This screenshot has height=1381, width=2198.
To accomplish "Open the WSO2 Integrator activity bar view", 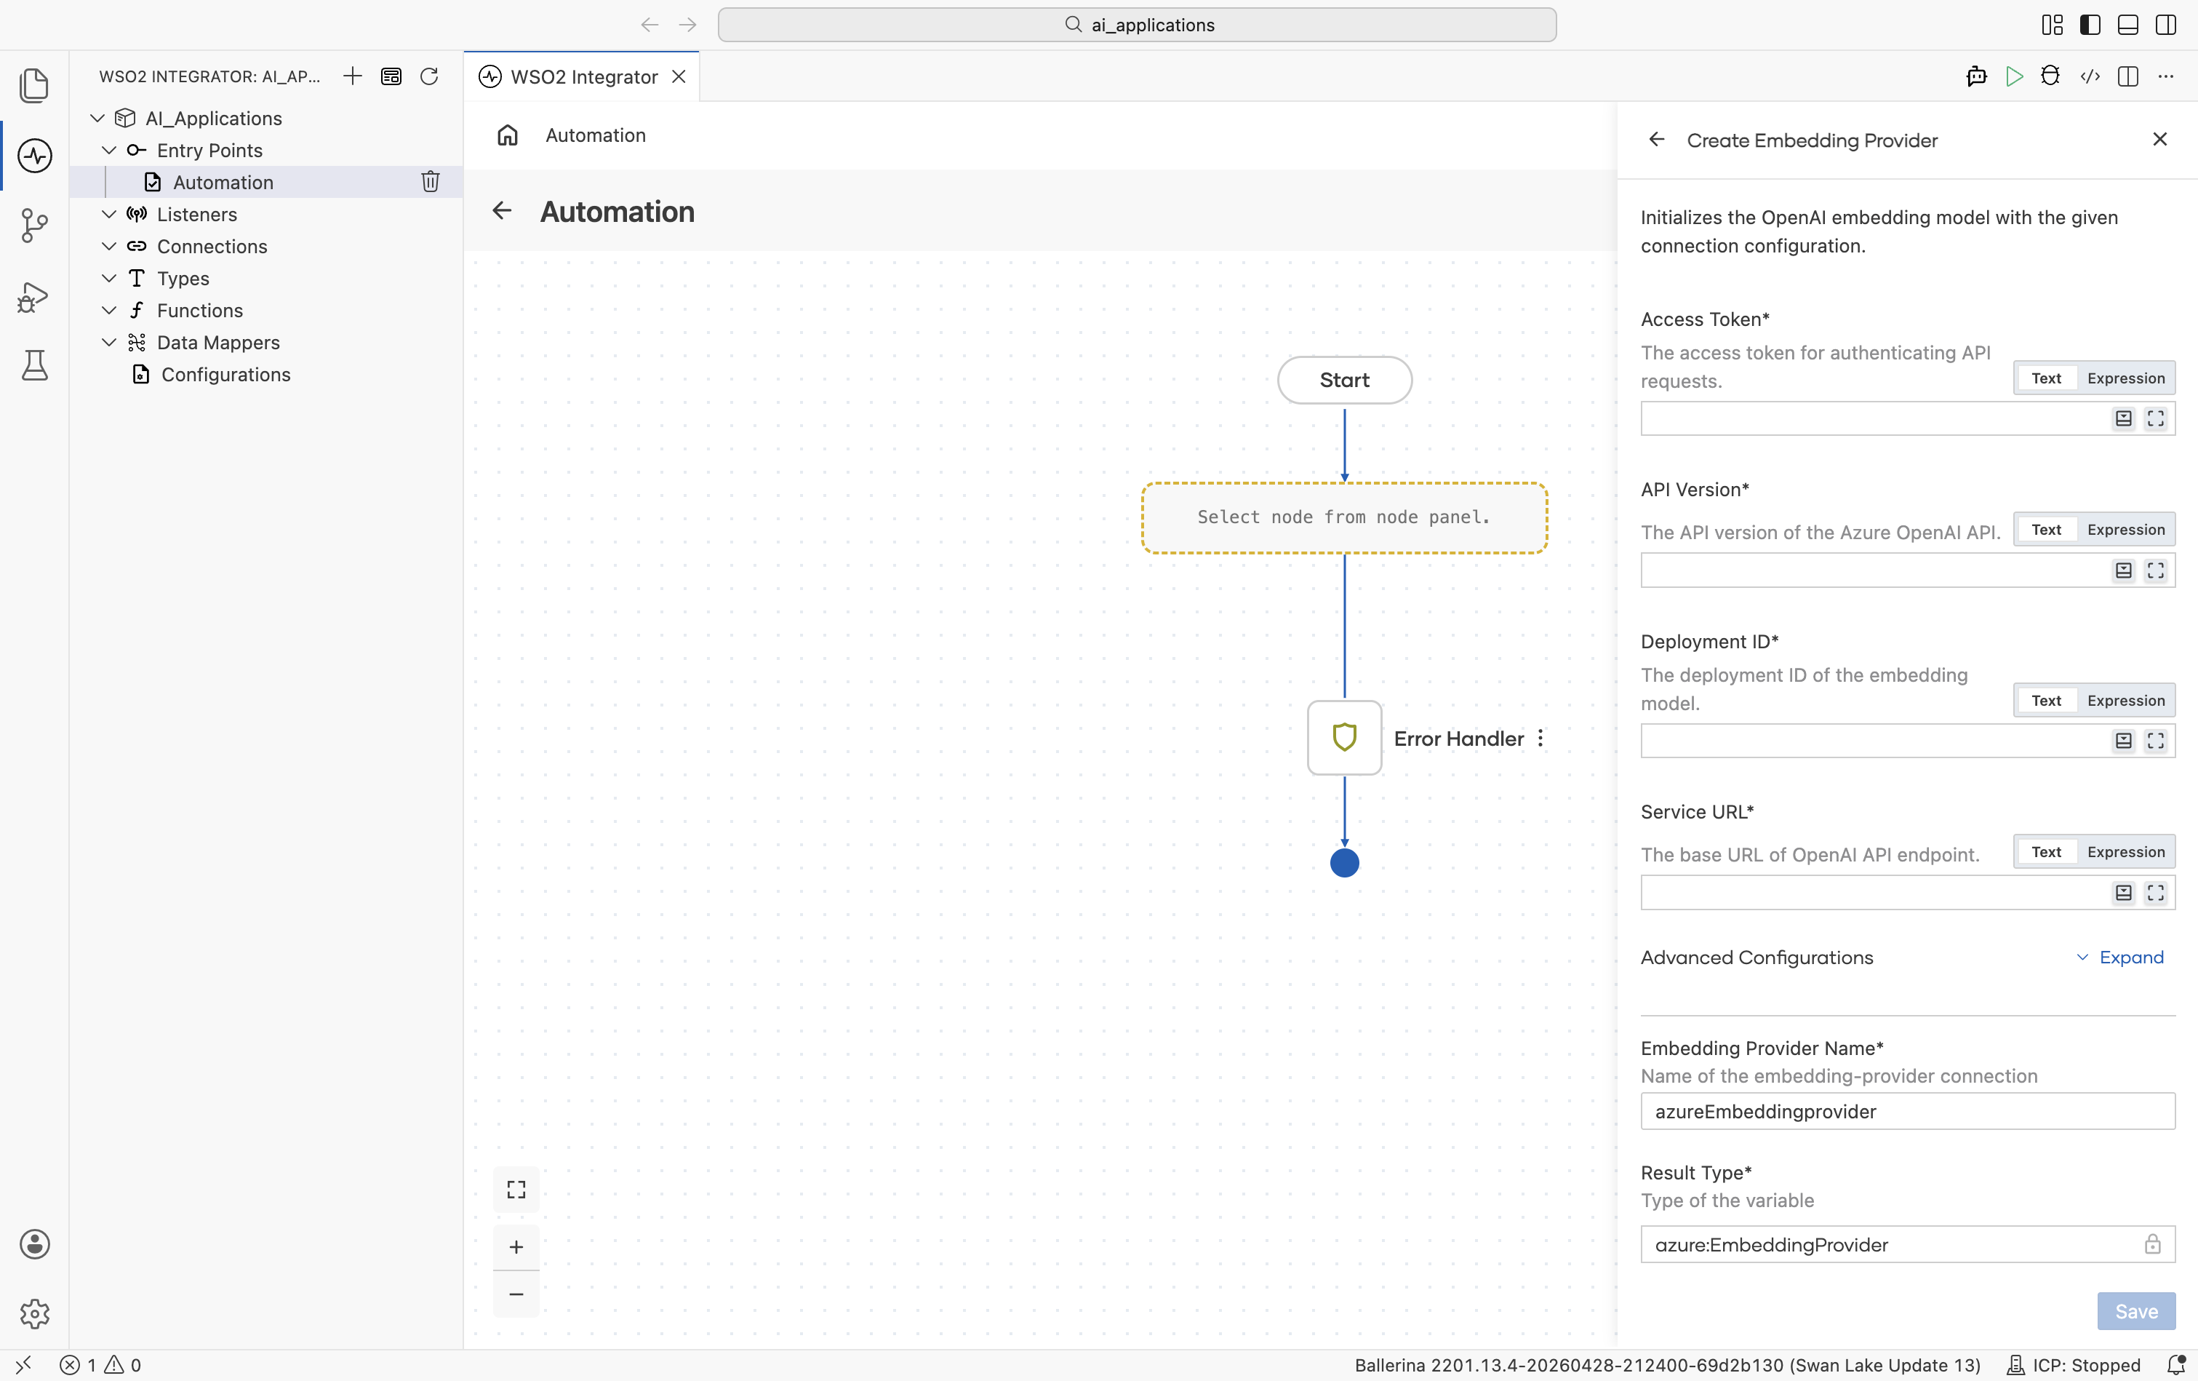I will click(35, 155).
